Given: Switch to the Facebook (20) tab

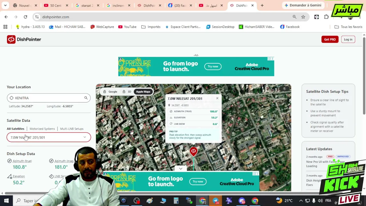Looking at the screenshot, I should 180,5.
